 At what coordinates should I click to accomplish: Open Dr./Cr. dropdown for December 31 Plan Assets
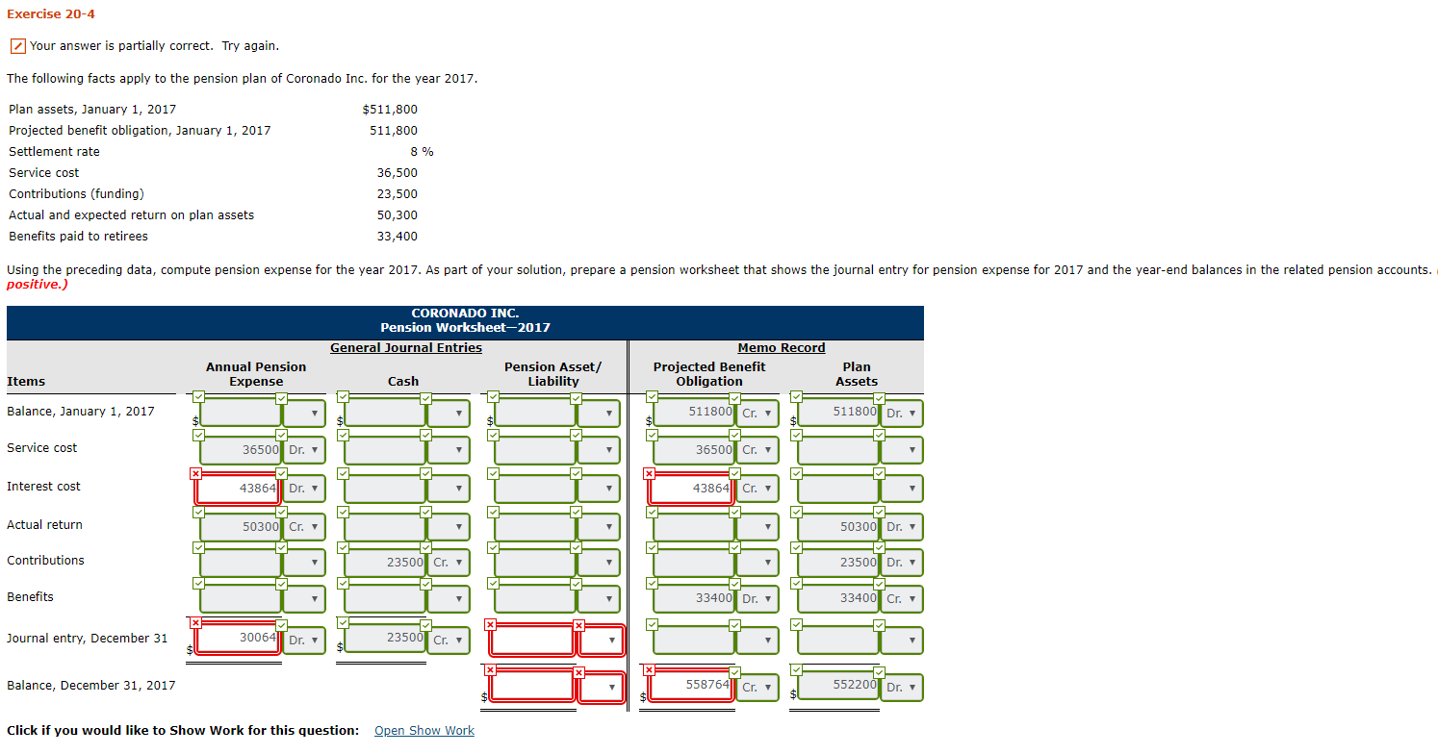pos(902,688)
